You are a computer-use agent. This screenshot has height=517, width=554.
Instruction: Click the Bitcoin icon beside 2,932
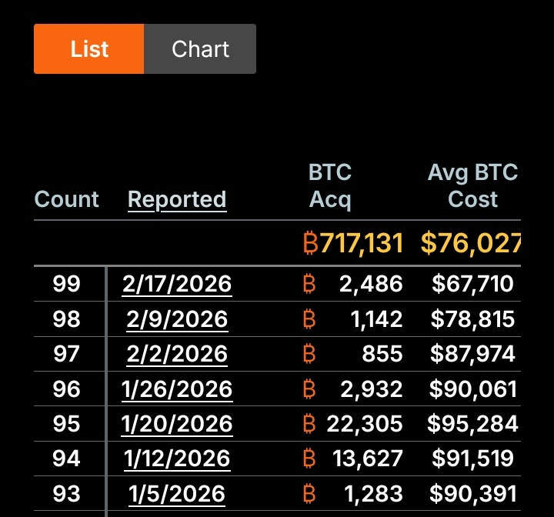pyautogui.click(x=309, y=389)
